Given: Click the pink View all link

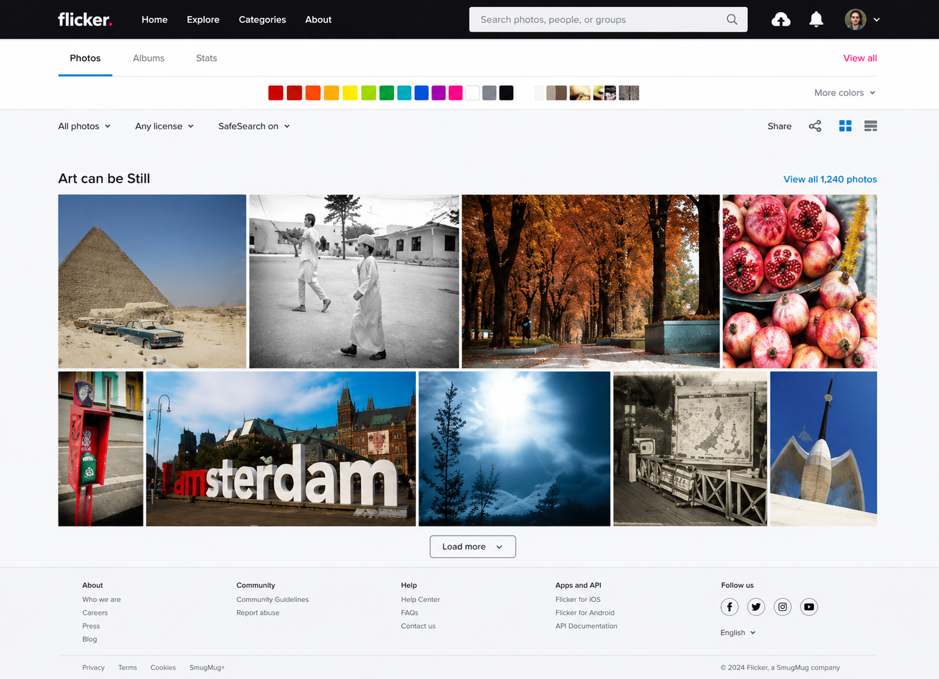Looking at the screenshot, I should pyautogui.click(x=860, y=58).
